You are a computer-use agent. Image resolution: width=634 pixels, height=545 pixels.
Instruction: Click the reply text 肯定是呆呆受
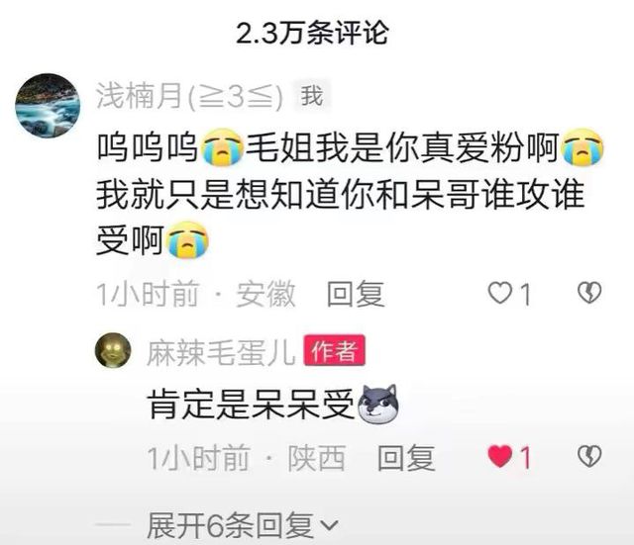pyautogui.click(x=251, y=405)
